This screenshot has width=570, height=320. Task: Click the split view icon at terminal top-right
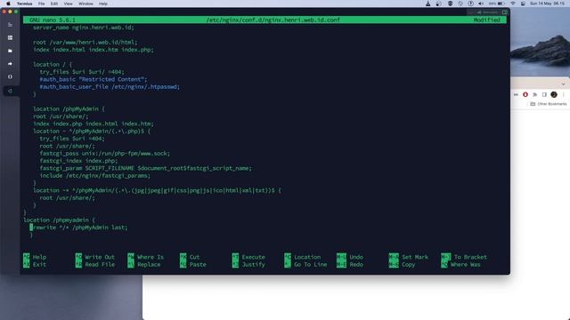[505, 12]
